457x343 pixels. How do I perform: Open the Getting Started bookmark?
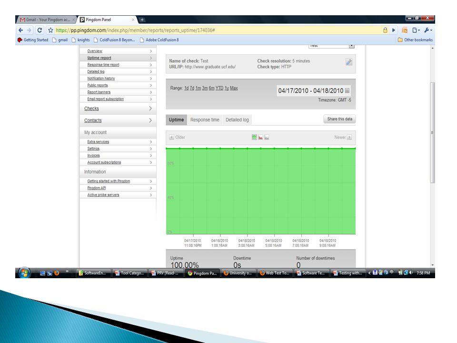tap(33, 40)
